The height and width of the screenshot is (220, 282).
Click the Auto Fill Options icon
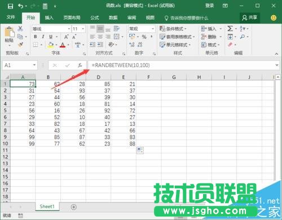pyautogui.click(x=140, y=150)
